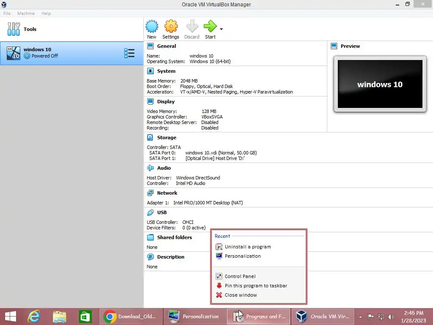The height and width of the screenshot is (325, 433).
Task: Click the '2048 MB' base memory value
Action: 189,81
